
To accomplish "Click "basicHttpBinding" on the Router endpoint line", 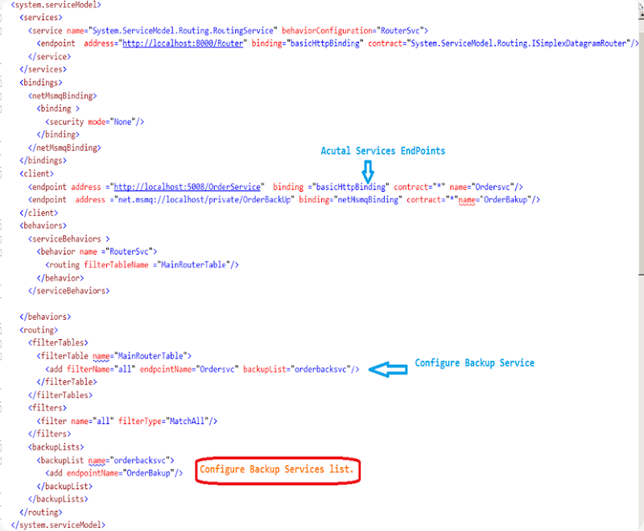I will click(324, 44).
